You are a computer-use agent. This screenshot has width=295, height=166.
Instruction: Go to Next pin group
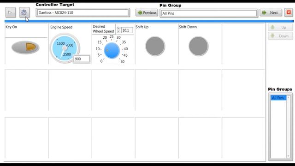point(271,12)
